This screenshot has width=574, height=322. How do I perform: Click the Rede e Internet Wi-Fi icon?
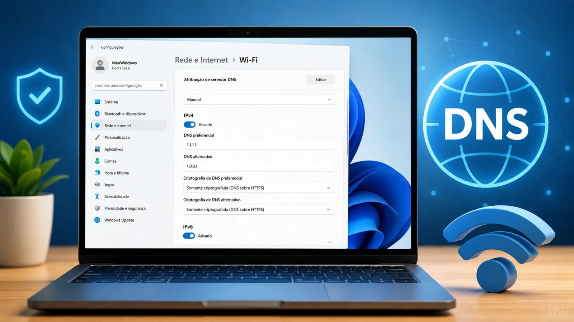click(x=97, y=126)
